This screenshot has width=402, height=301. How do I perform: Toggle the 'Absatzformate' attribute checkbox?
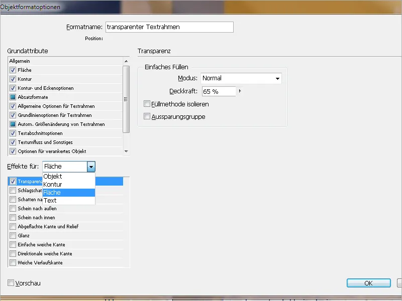[13, 97]
